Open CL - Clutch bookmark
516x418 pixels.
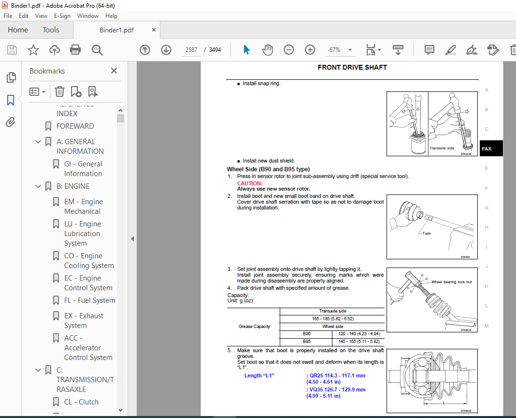[81, 402]
